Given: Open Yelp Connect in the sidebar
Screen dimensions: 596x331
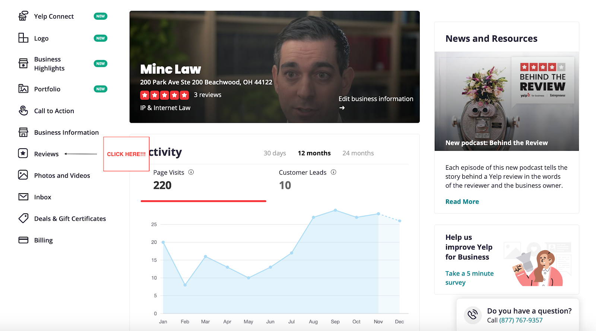Looking at the screenshot, I should 54,16.
